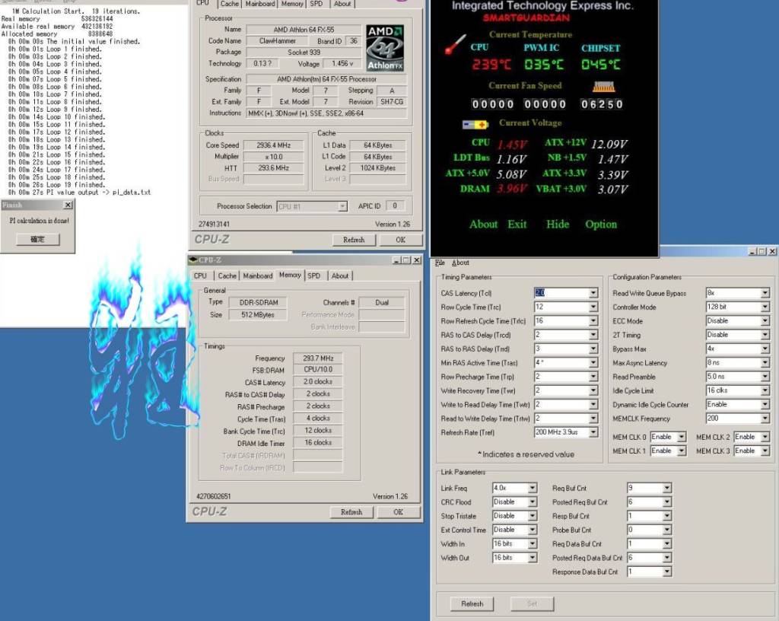Expand the Read Write Queue Bypass dropdown
This screenshot has width=779, height=621.
765,293
